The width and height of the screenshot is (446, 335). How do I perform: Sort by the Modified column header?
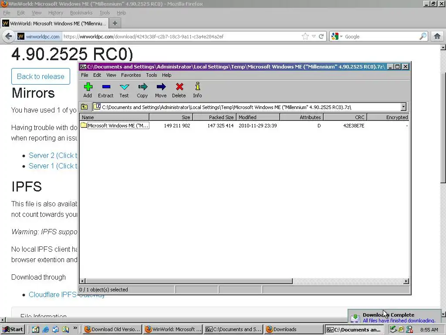[x=258, y=117]
